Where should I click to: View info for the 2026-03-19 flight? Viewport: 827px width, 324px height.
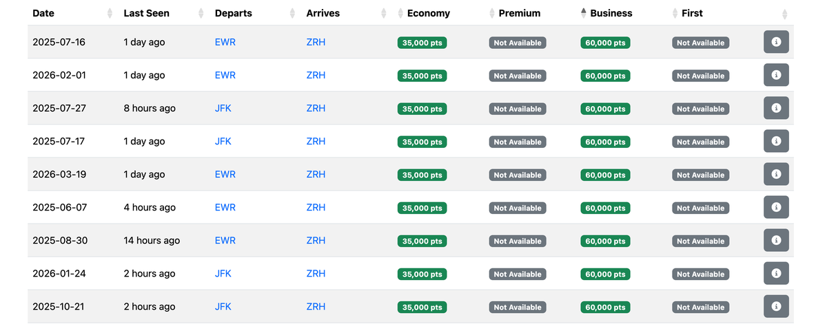click(x=776, y=174)
